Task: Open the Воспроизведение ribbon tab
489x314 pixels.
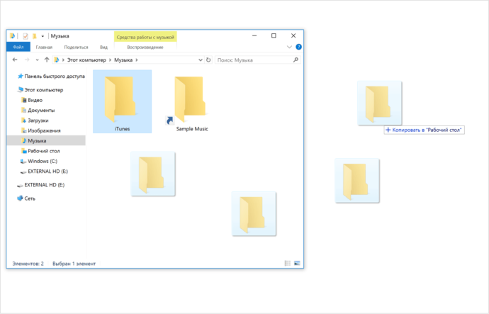Action: [145, 47]
